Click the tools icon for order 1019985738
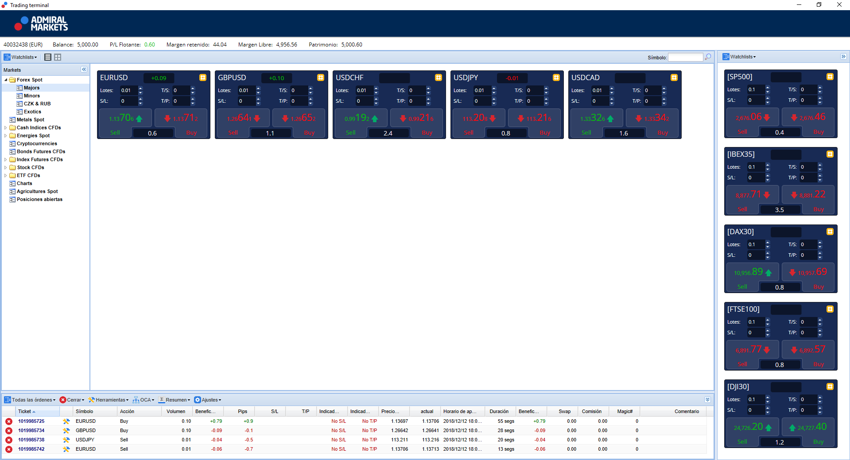 point(66,440)
